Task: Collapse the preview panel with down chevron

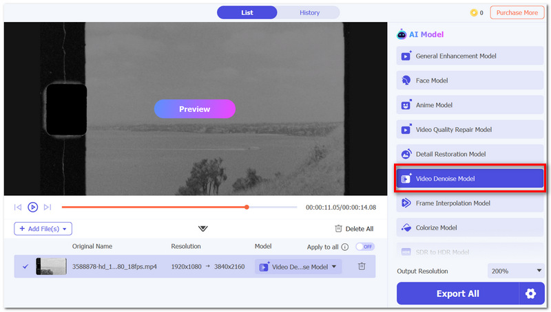Action: pos(202,229)
